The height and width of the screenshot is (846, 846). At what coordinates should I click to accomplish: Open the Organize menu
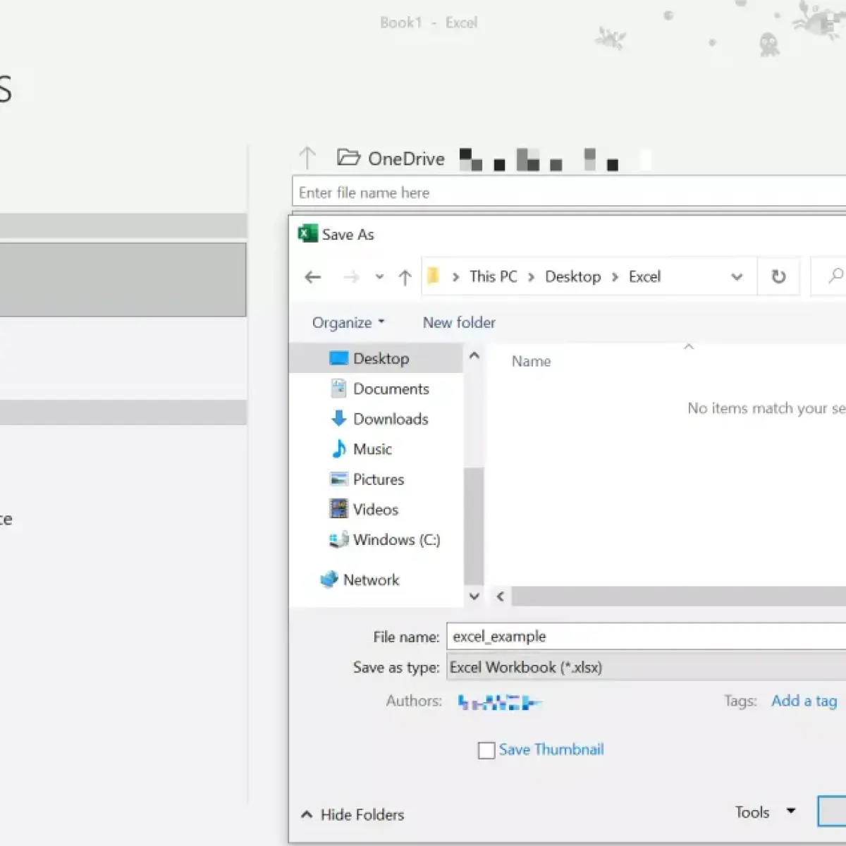tap(348, 322)
